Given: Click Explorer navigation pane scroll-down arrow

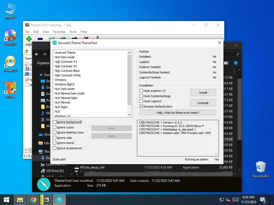Looking at the screenshot, I should click(71, 174).
